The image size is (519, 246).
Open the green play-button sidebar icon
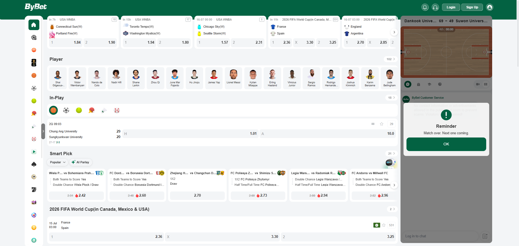tap(34, 152)
